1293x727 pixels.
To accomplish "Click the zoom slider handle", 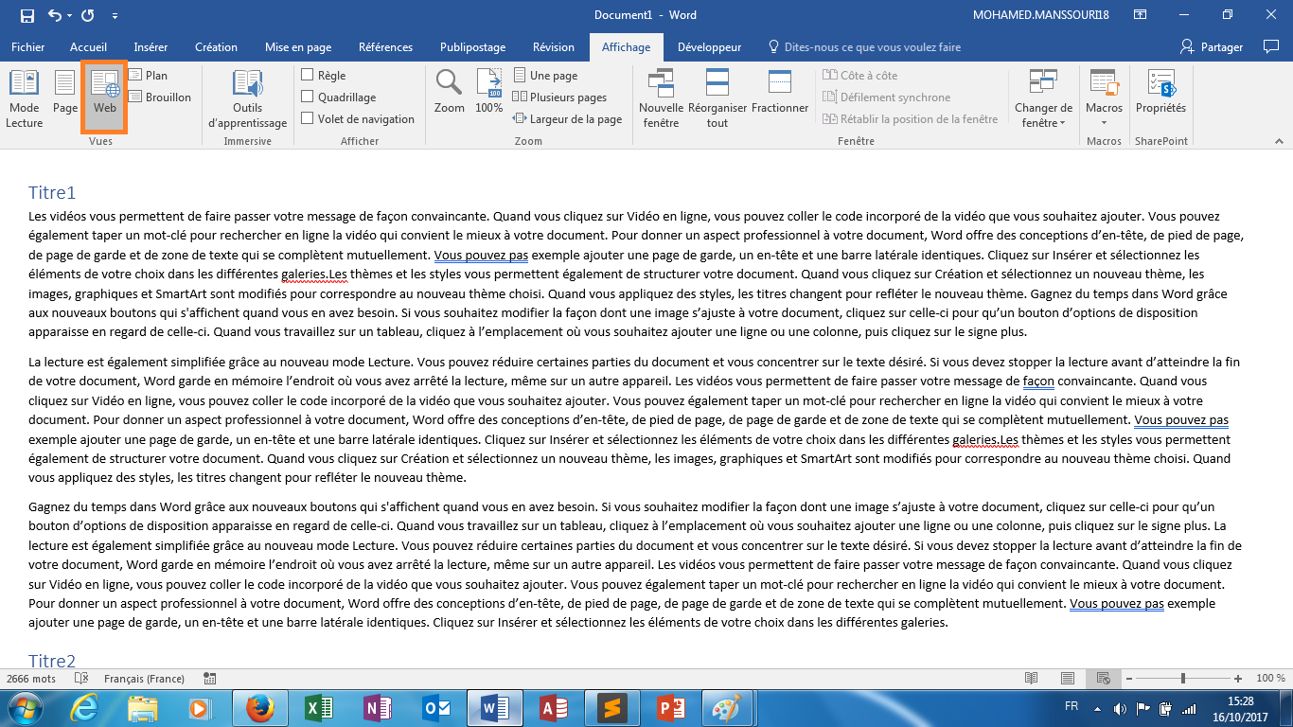I will [1183, 679].
